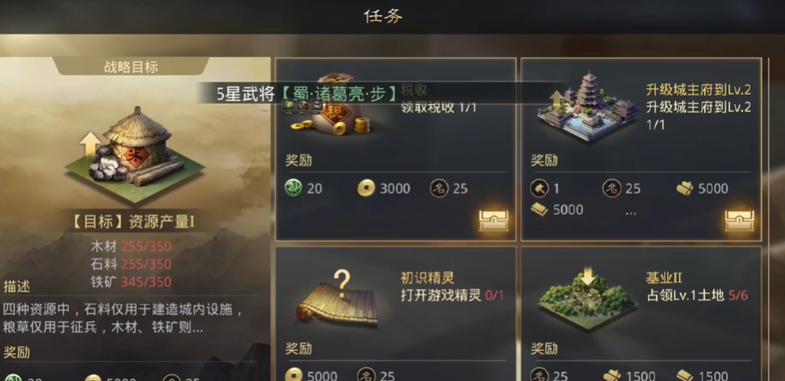Open the bamboo scroll question mark icon

pos(336,298)
